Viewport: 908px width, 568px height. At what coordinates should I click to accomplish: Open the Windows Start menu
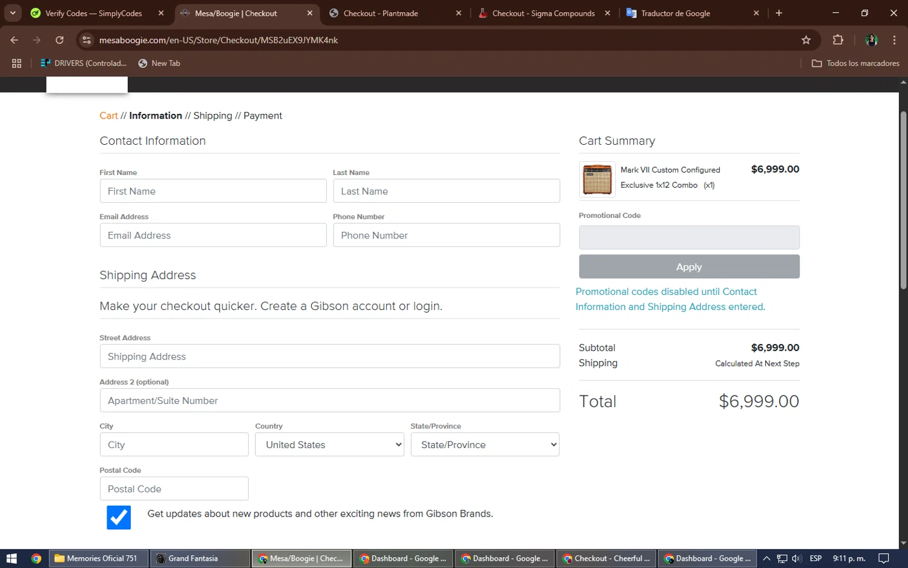12,558
